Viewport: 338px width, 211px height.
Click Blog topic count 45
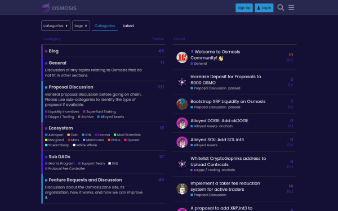click(161, 51)
